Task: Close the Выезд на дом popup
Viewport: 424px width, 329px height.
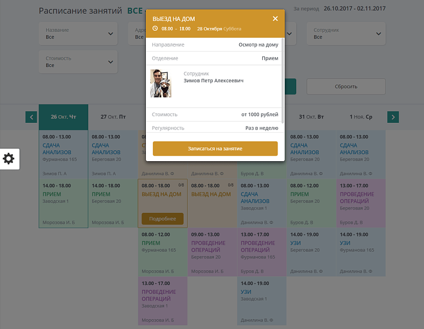Action: click(275, 19)
